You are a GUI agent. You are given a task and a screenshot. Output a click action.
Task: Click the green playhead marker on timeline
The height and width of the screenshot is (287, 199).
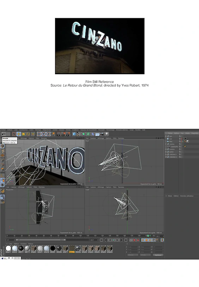tap(148, 236)
